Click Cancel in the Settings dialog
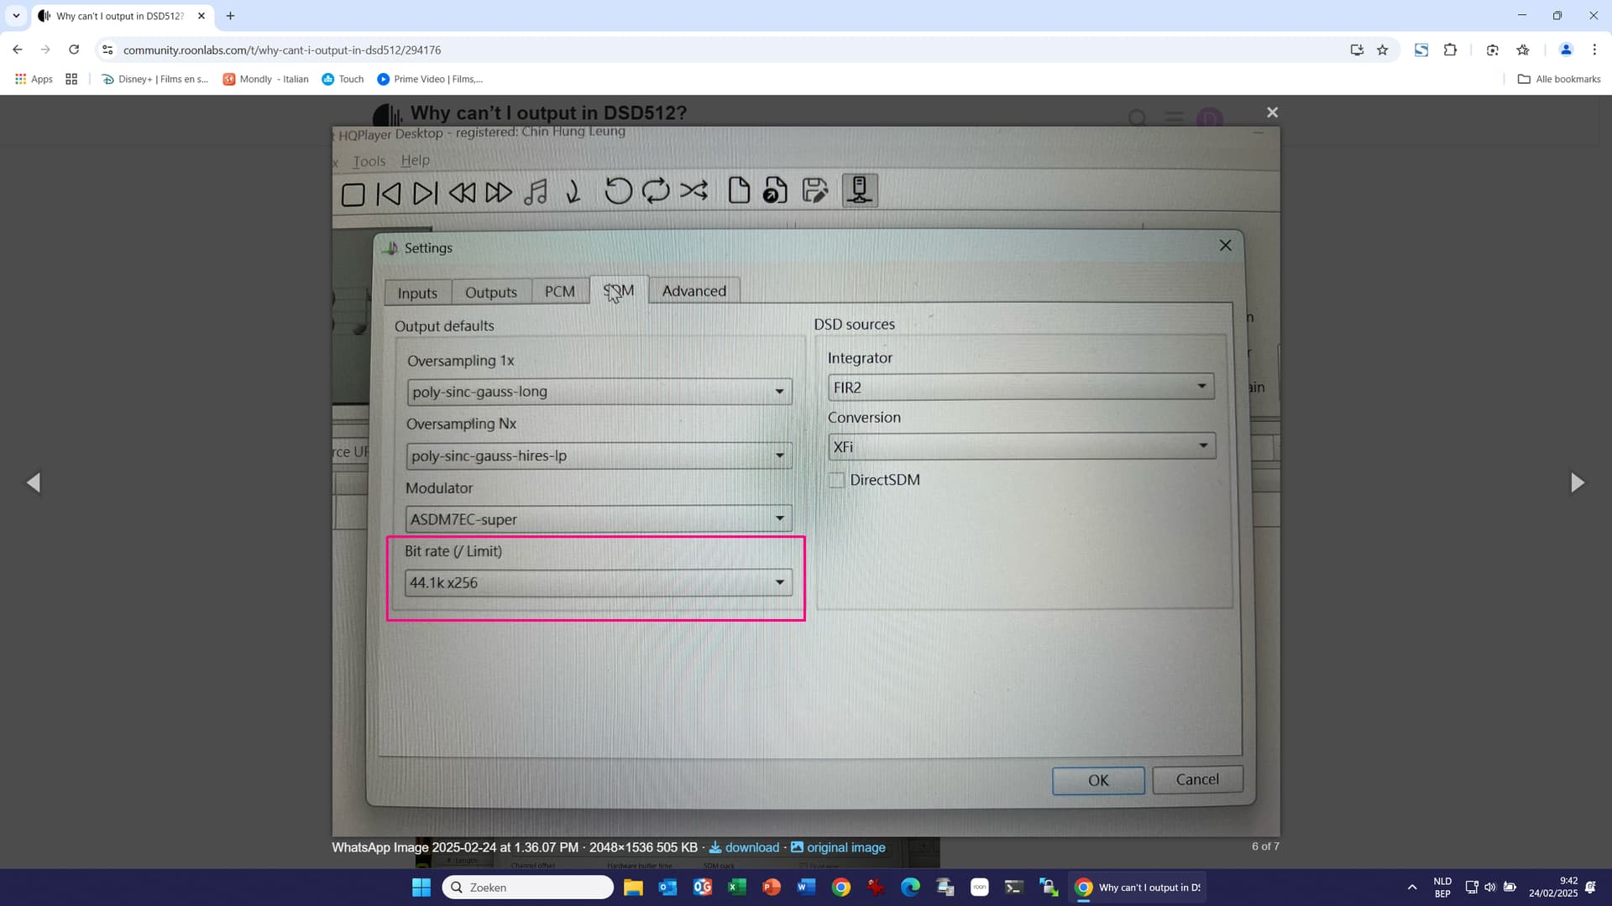 click(1197, 779)
